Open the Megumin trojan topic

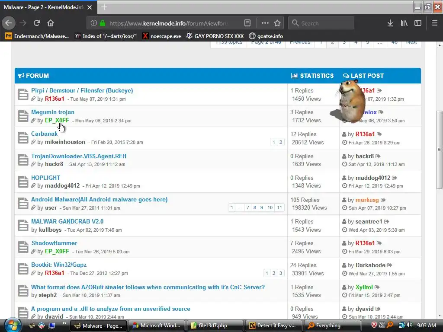(52, 112)
